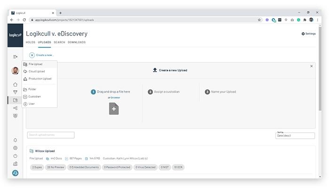Click the round teal help icon at the sidebar bottom
Image resolution: width=329 pixels, height=188 pixels.
(x=15, y=173)
